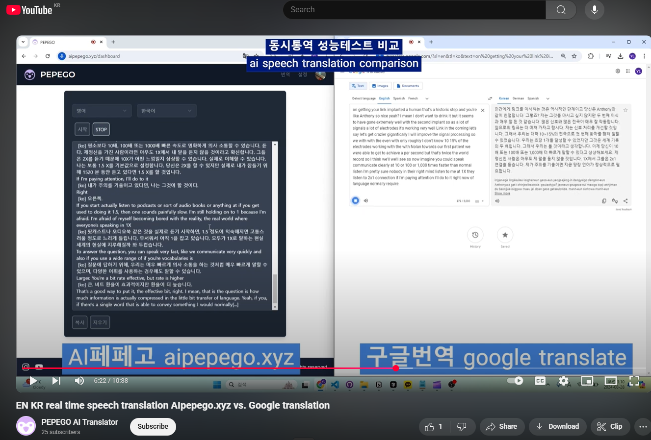The height and width of the screenshot is (440, 651).
Task: Like this video
Action: click(x=434, y=427)
